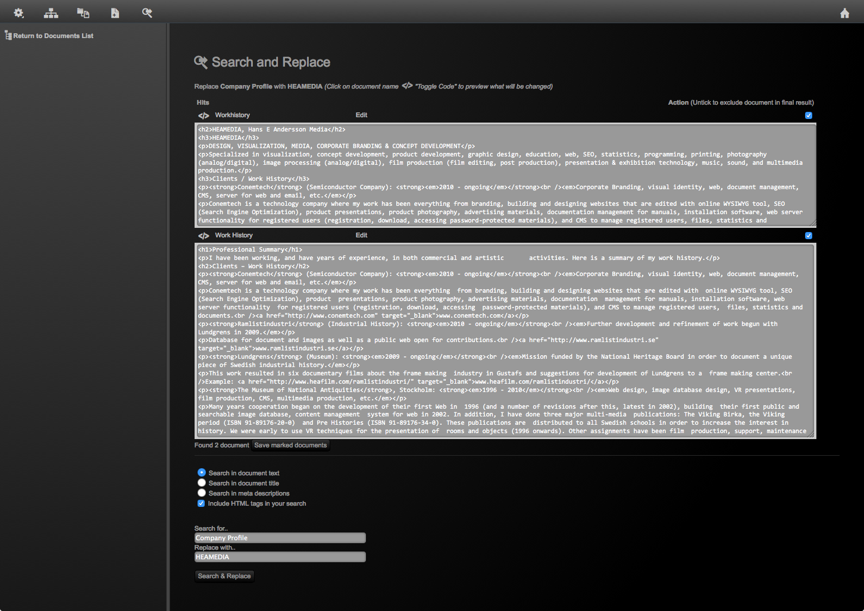Untick the second Work History action checkbox
Viewport: 864px width, 611px height.
click(x=808, y=236)
